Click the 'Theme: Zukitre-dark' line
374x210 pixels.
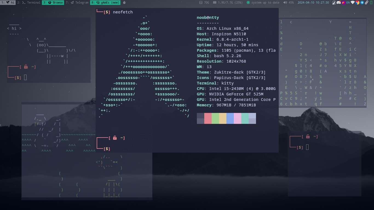tap(231, 72)
